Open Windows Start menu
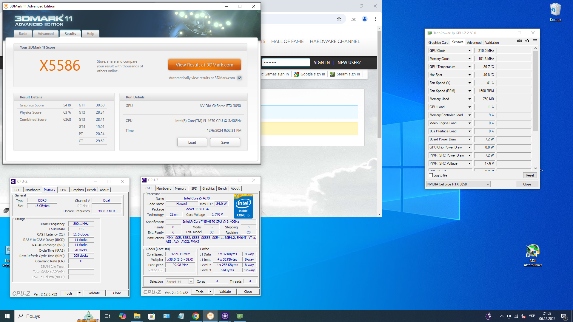 (7, 316)
